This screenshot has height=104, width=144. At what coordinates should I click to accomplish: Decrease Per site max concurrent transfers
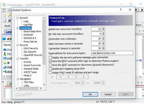103,35
